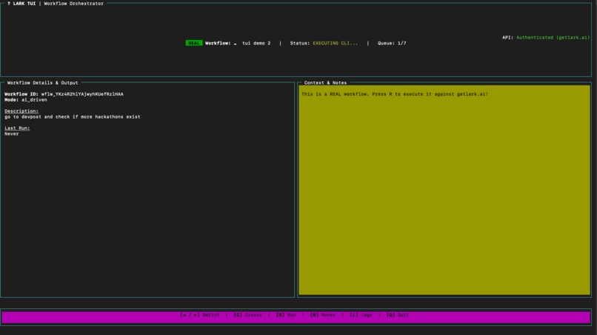This screenshot has width=597, height=335.
Task: Click the [C] Create shortcut
Action: [248, 315]
